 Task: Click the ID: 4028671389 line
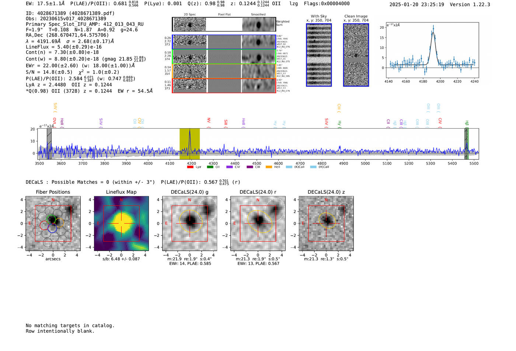[x=70, y=13]
